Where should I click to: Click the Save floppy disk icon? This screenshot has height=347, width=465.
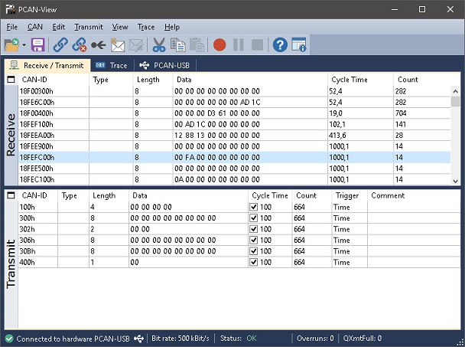point(38,45)
